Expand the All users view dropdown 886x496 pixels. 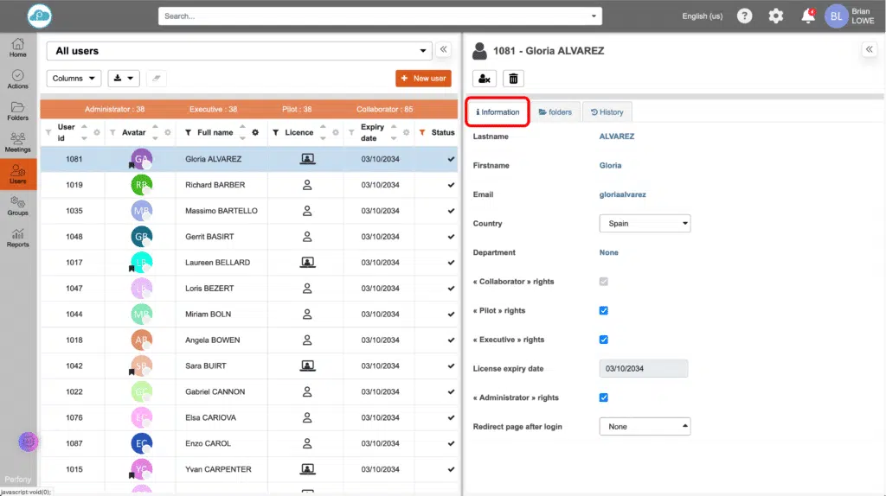click(x=239, y=51)
